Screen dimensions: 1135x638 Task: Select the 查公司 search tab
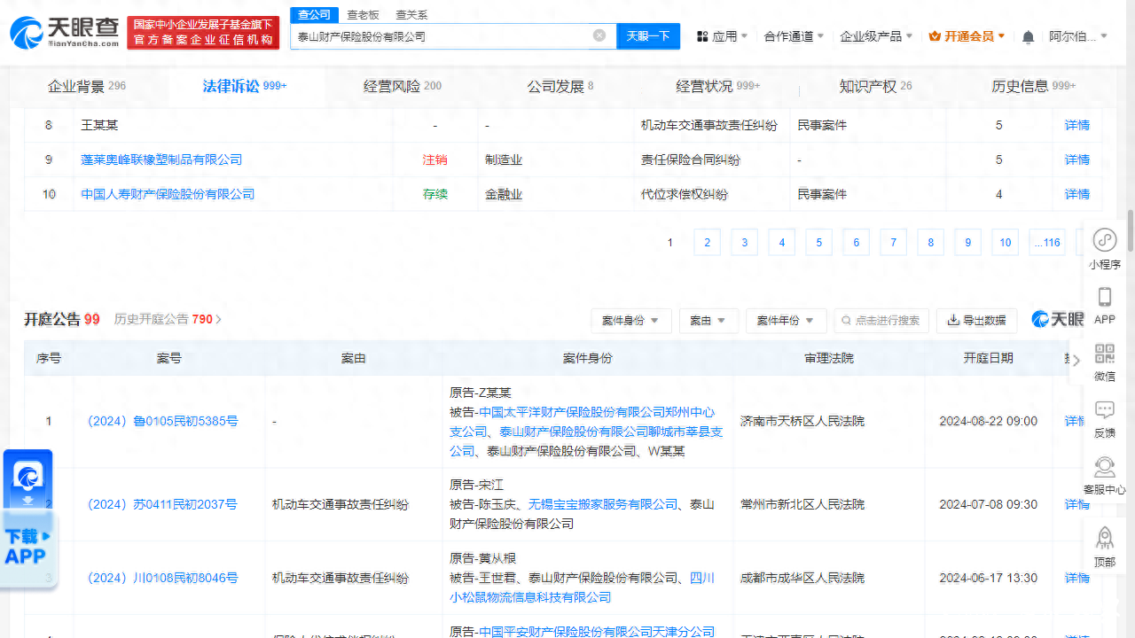point(314,15)
